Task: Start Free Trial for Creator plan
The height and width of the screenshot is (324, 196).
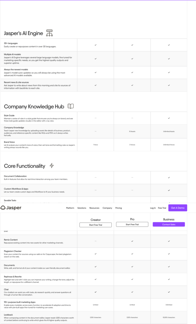Action: (x=96, y=225)
